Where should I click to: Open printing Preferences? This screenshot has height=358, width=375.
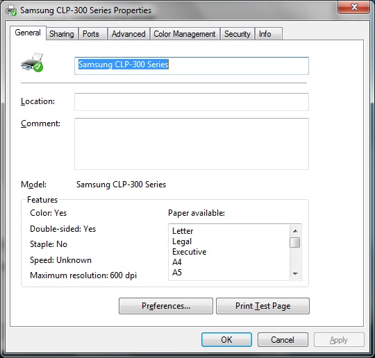coord(166,306)
